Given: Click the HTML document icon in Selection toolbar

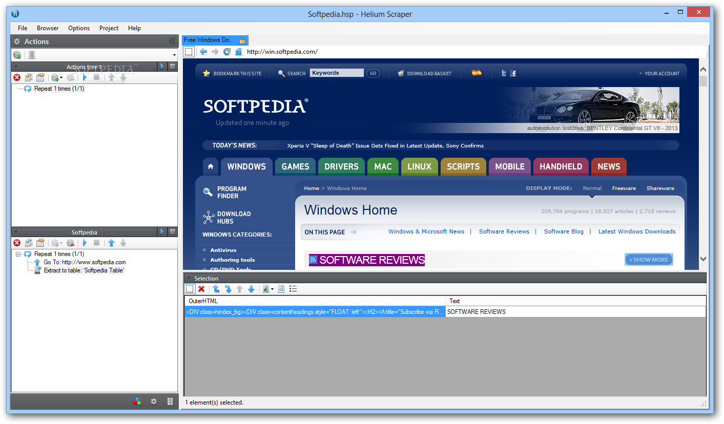Looking at the screenshot, I should (x=281, y=289).
